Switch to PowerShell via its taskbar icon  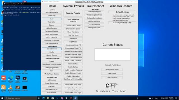[75, 98]
